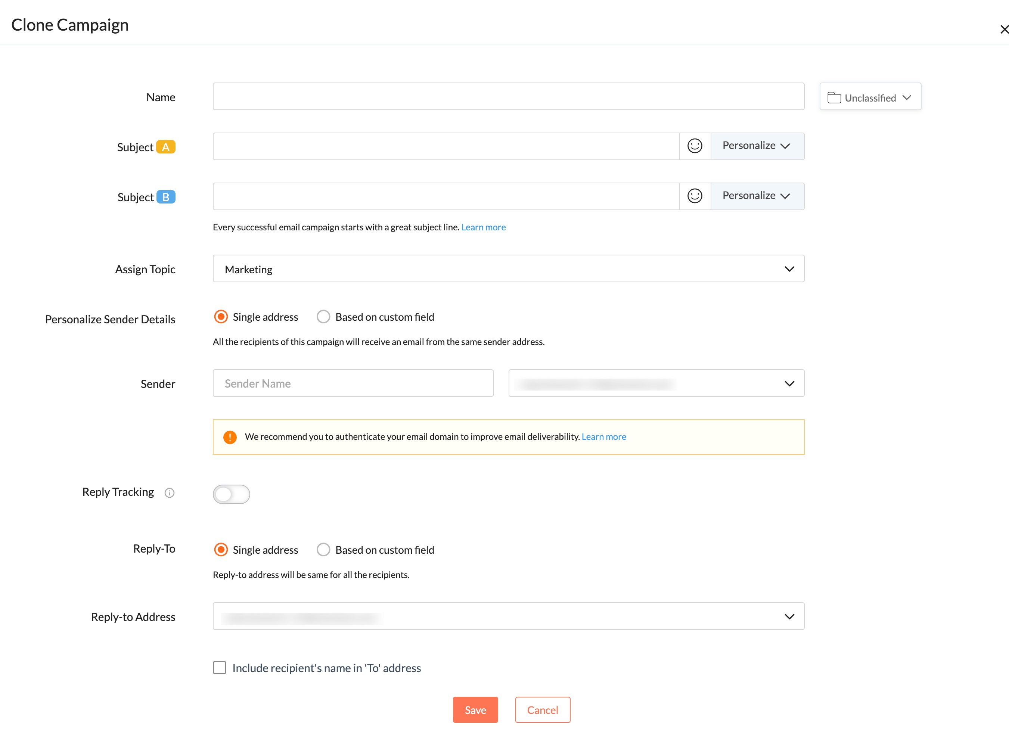Expand the sender email address dropdown

(656, 383)
